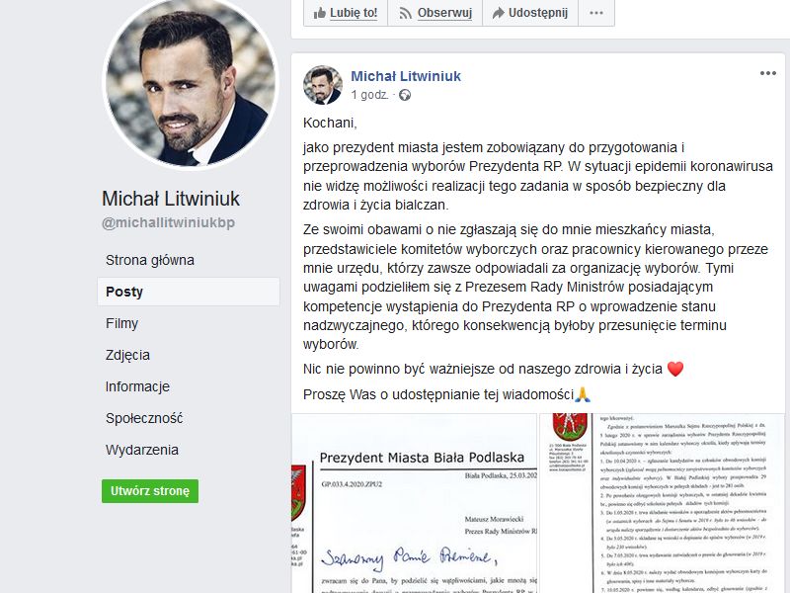Open the large profile picture
Image resolution: width=790 pixels, height=593 pixels.
pyautogui.click(x=191, y=83)
